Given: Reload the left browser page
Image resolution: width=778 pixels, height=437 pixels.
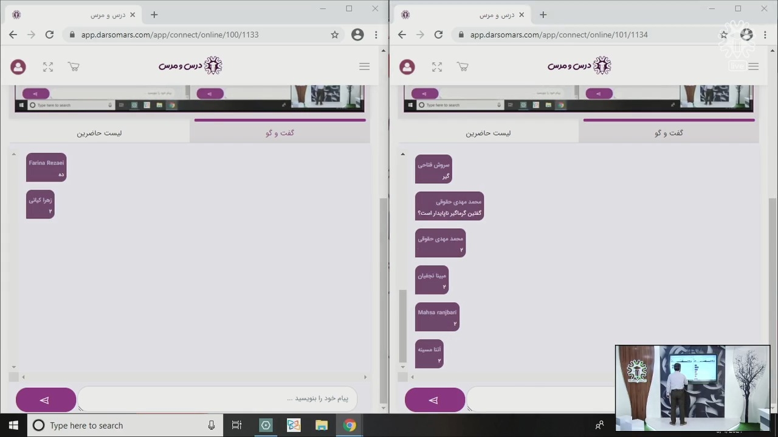Looking at the screenshot, I should 49,35.
